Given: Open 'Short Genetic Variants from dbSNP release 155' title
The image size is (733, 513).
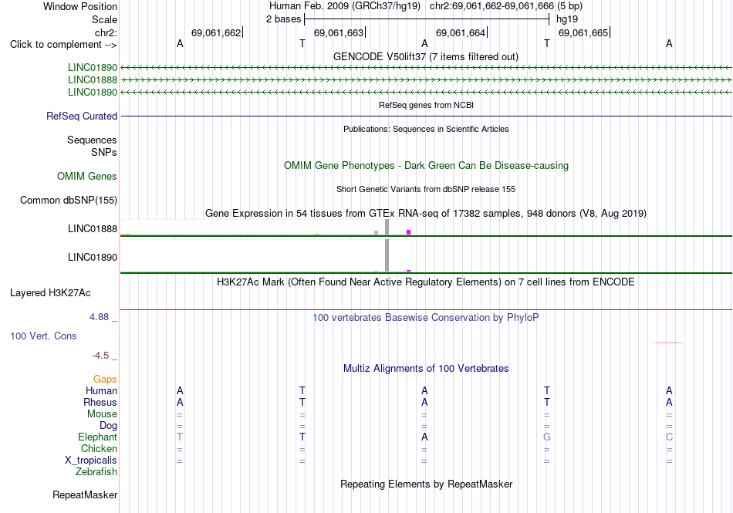Looking at the screenshot, I should (x=426, y=189).
